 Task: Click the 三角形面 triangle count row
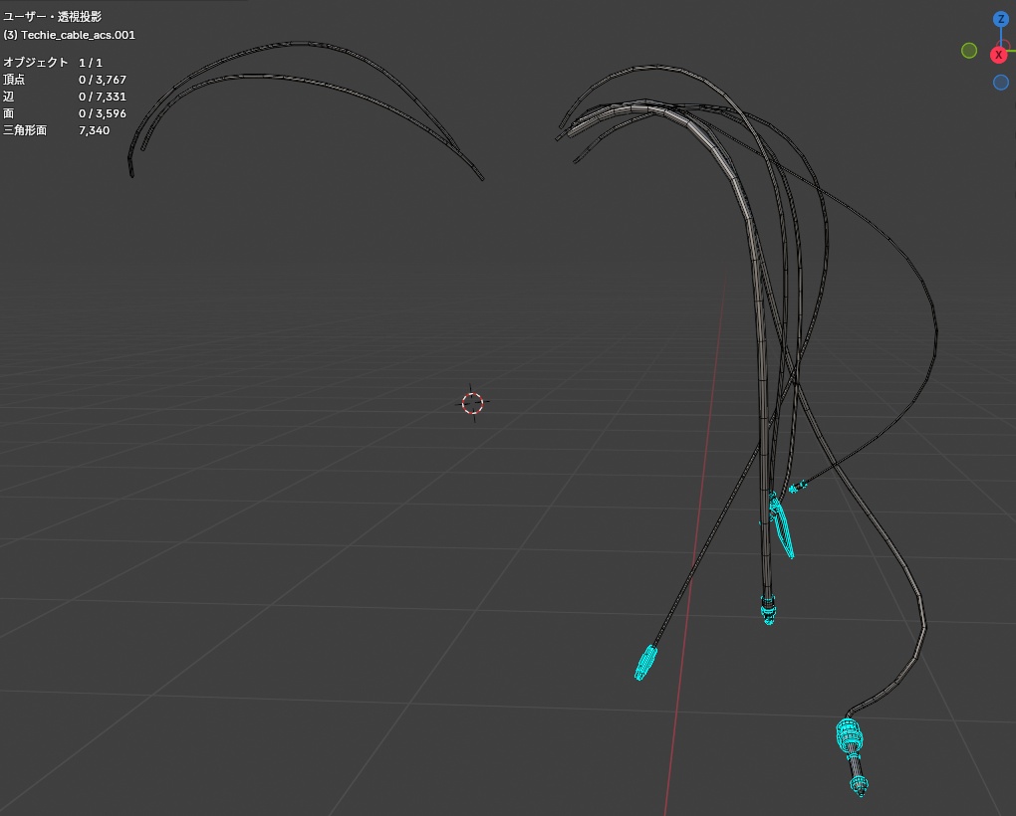(57, 130)
